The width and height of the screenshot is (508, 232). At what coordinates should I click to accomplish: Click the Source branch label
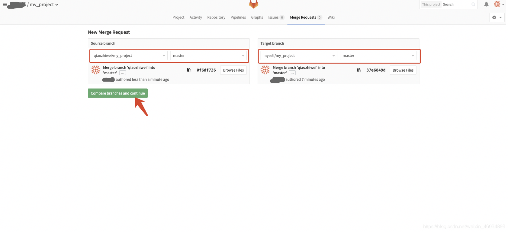pyautogui.click(x=103, y=43)
